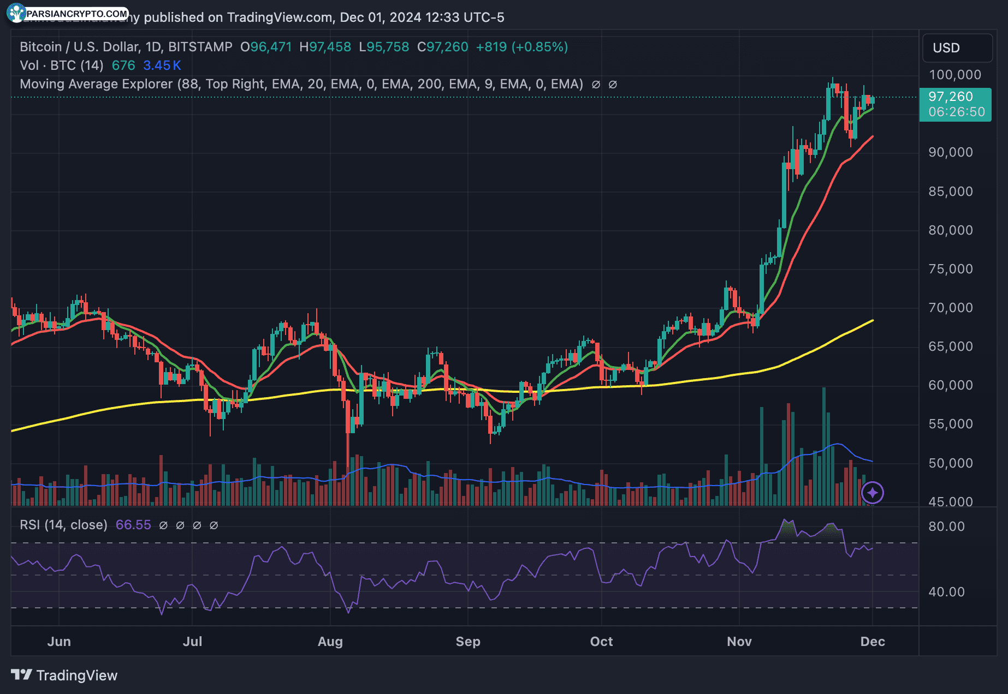Screen dimensions: 1008x694
Task: Click the Oct label on the time axis
Action: coord(601,642)
